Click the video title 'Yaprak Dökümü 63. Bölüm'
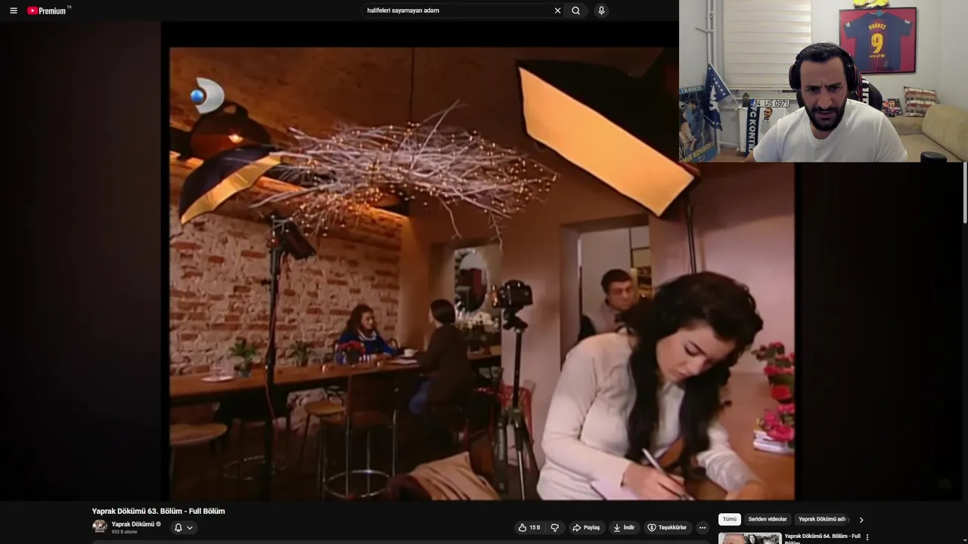The height and width of the screenshot is (544, 968). 158,512
